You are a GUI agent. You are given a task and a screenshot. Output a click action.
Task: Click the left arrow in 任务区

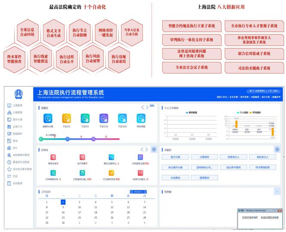142,149
